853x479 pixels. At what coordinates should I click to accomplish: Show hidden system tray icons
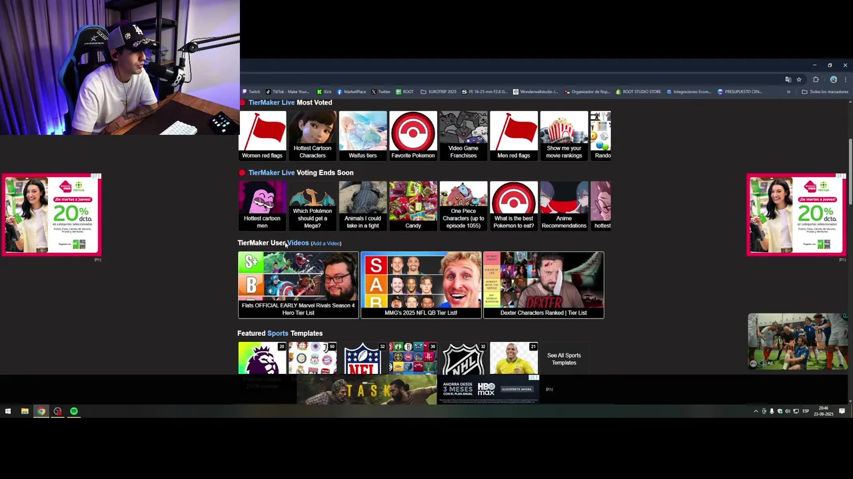(x=756, y=411)
